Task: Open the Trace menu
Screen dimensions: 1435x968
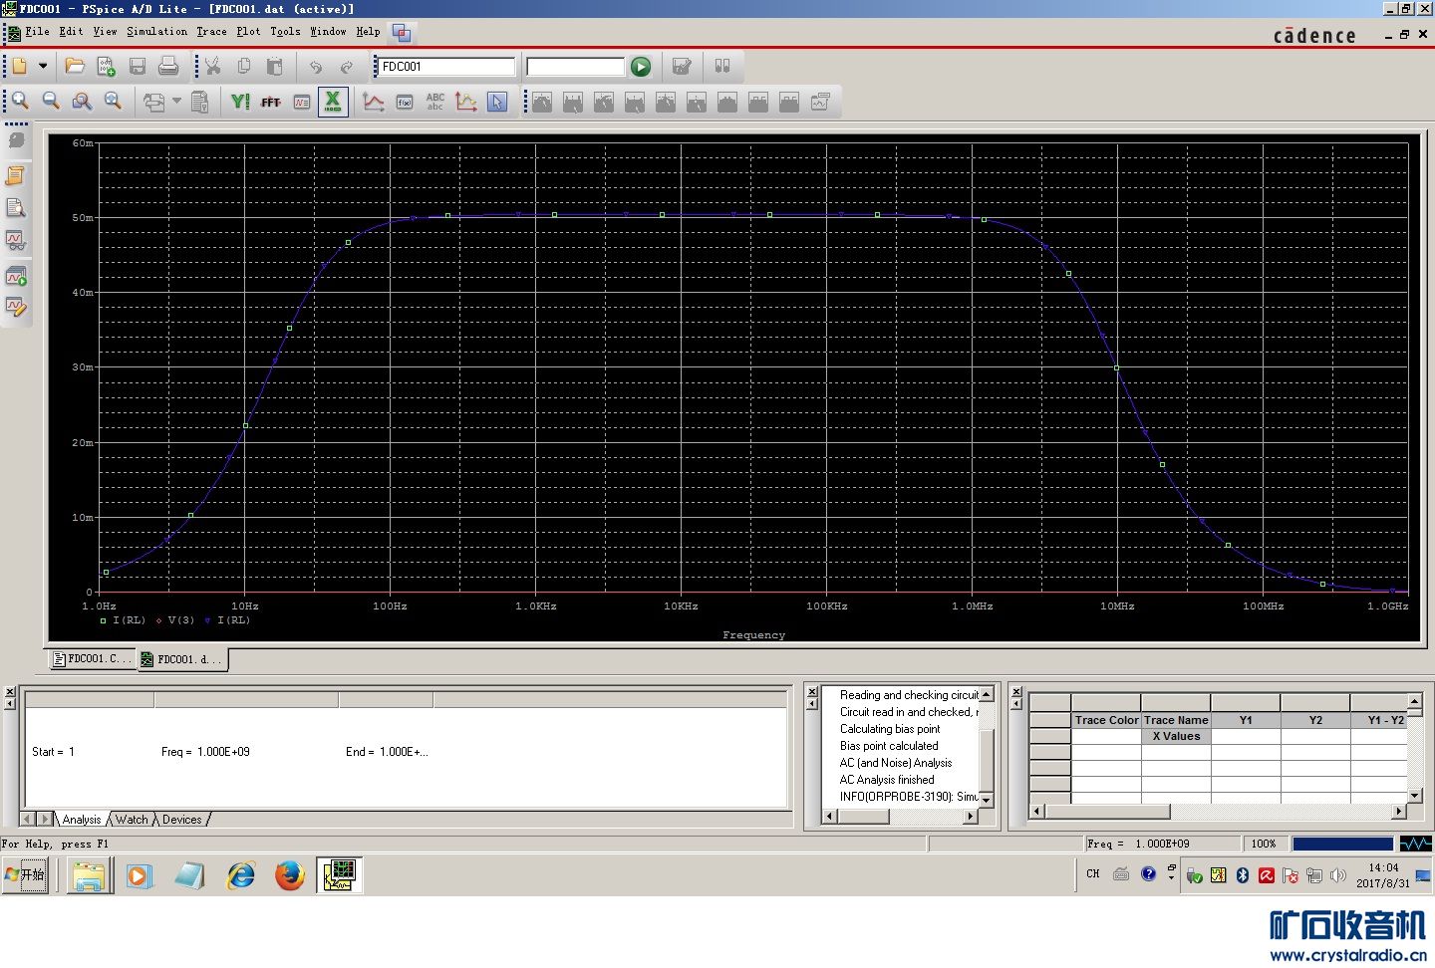Action: point(211,32)
